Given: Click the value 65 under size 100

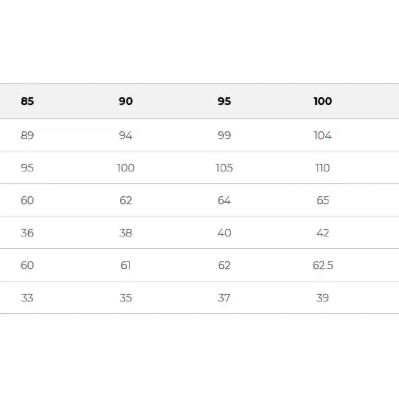Looking at the screenshot, I should point(323,201).
